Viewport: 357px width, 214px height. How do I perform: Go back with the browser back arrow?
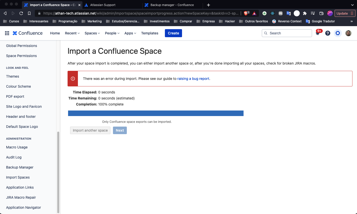pyautogui.click(x=5, y=13)
